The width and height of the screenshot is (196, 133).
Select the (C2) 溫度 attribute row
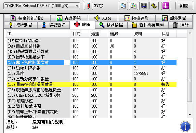(92, 74)
